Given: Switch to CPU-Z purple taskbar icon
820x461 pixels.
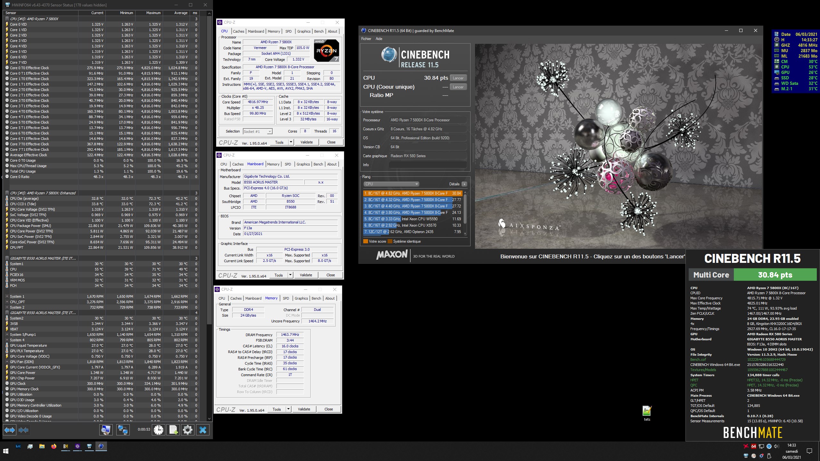Looking at the screenshot, I should 78,446.
